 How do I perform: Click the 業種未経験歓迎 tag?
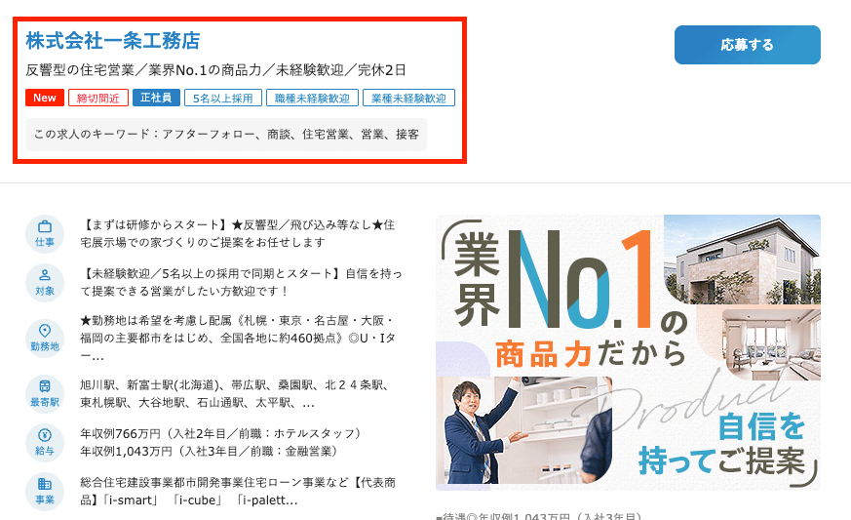coord(408,98)
